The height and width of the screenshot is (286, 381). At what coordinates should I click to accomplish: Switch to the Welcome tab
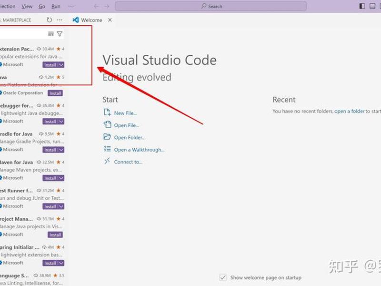(91, 20)
